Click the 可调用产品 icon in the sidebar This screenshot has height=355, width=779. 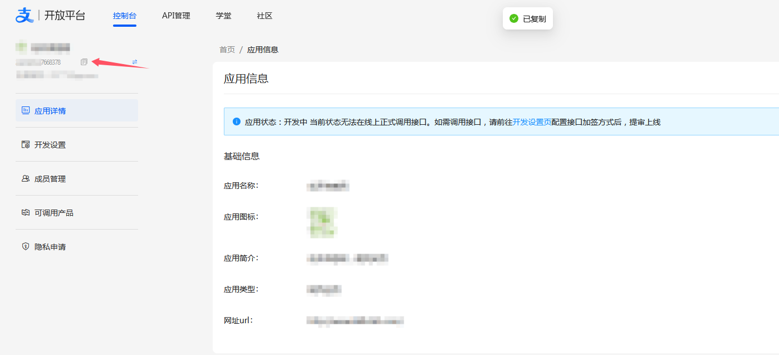point(26,212)
